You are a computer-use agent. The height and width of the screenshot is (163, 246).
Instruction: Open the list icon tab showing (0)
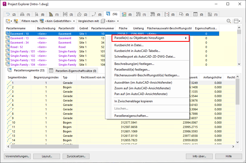(x=198, y=15)
